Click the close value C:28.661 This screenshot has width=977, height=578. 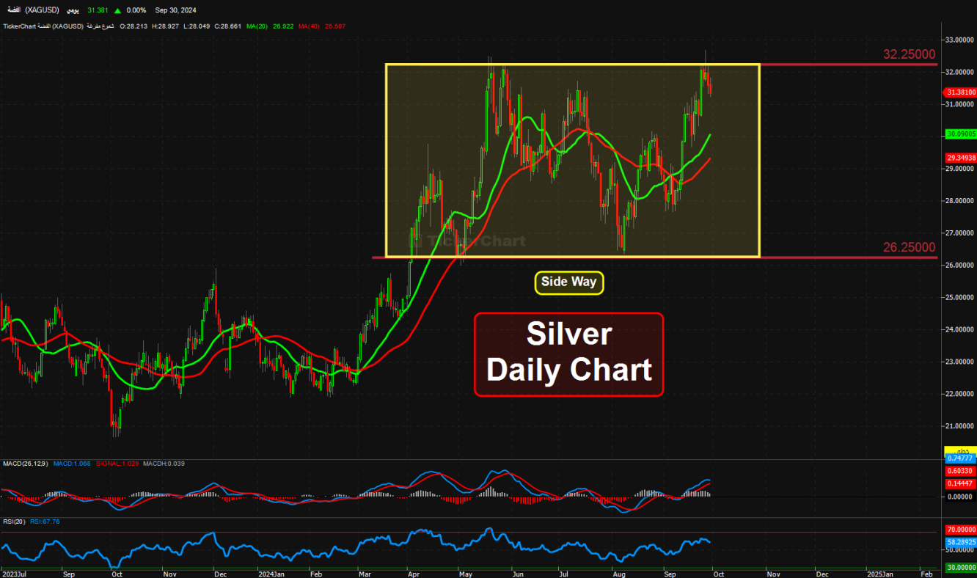coord(230,26)
